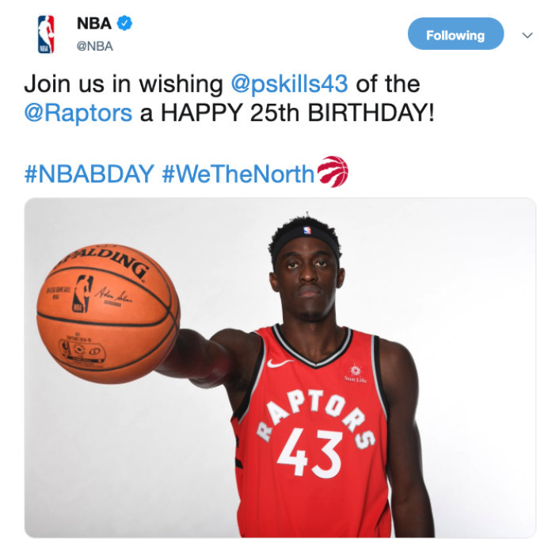
Task: Open the attached player photo
Action: (x=280, y=368)
